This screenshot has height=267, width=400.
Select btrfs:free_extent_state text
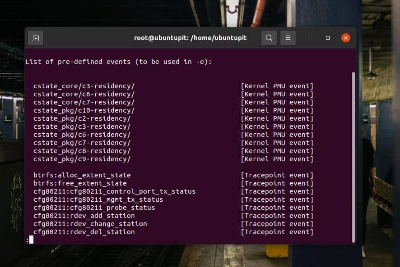(x=80, y=183)
